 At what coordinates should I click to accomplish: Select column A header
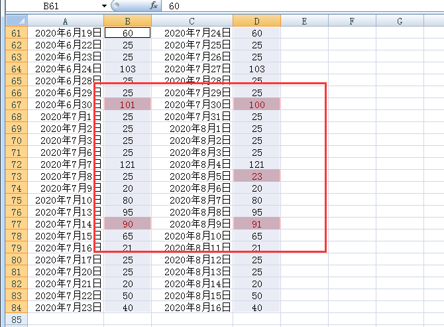pos(66,21)
